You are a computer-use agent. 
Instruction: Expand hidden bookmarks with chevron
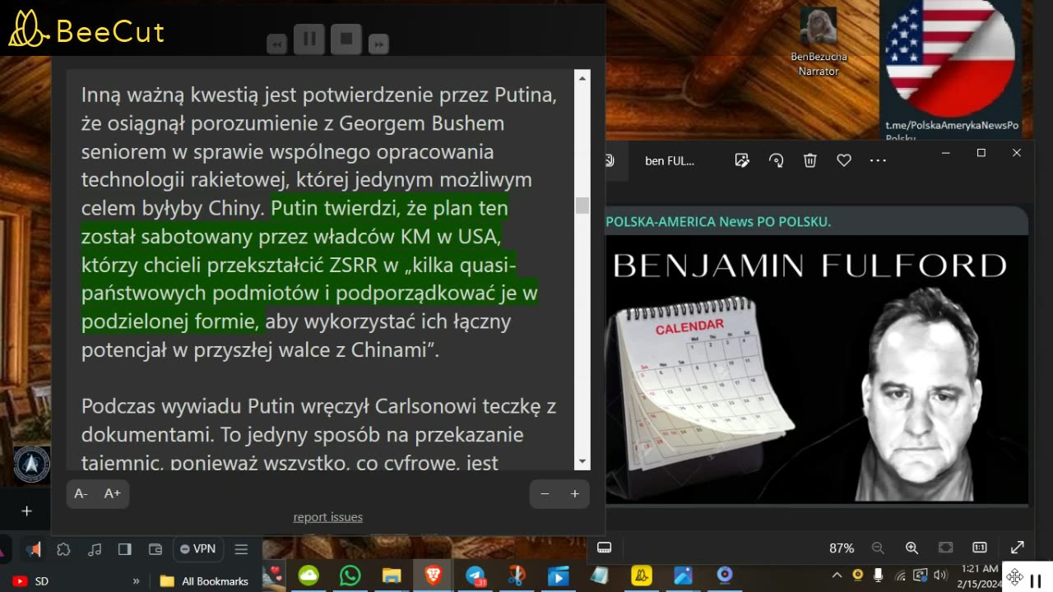coord(137,581)
